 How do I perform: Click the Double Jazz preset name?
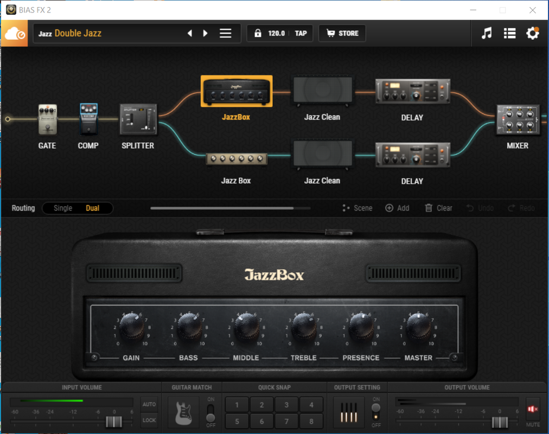pyautogui.click(x=78, y=33)
